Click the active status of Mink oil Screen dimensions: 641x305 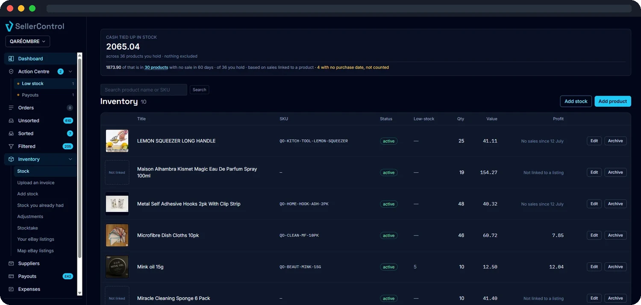388,267
